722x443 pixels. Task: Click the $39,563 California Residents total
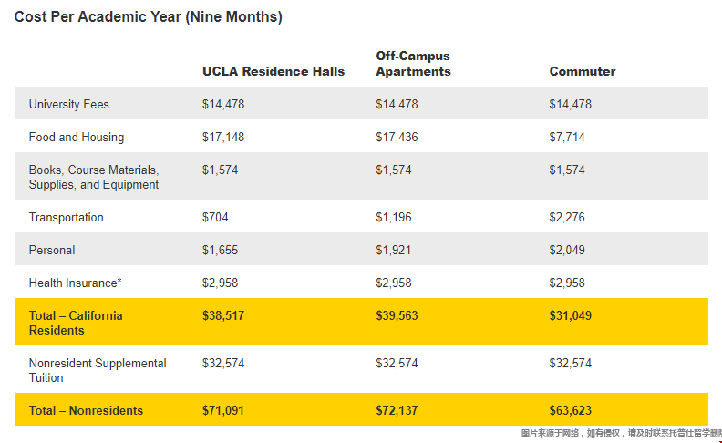coord(397,316)
